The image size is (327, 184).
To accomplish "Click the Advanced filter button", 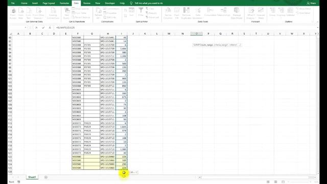I will (x=152, y=17).
